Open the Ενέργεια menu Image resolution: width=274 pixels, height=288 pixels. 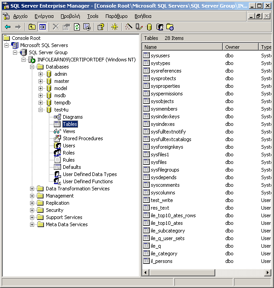click(44, 16)
